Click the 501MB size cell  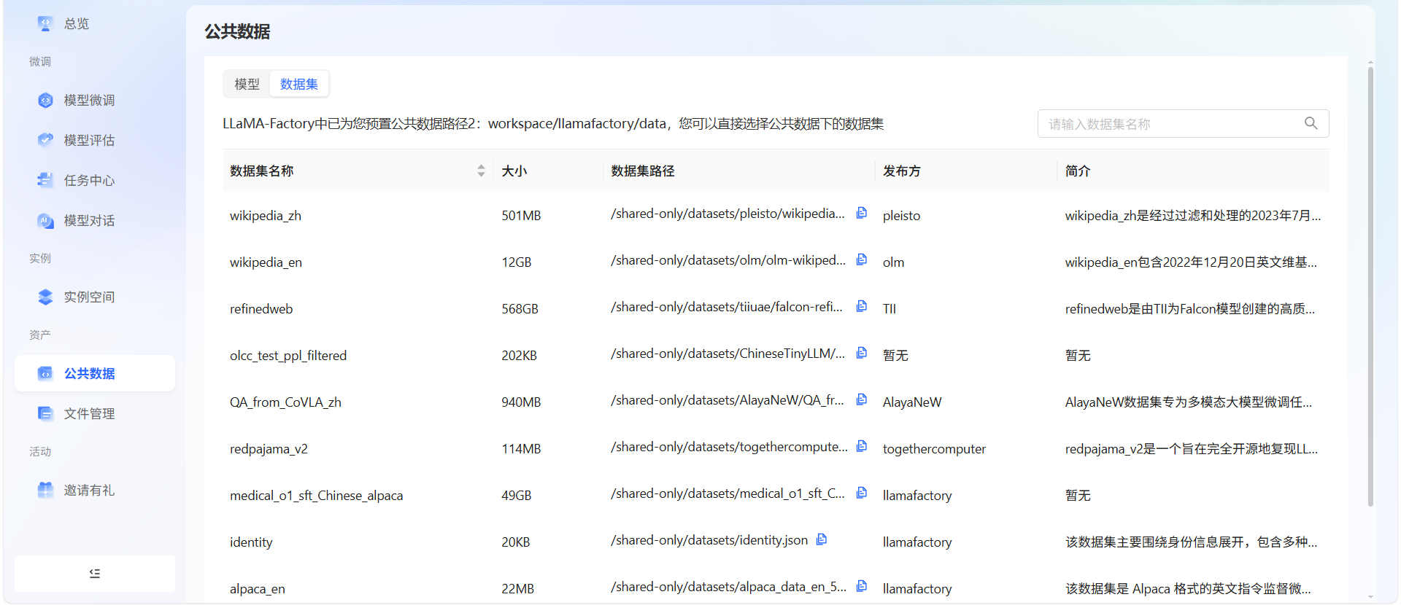click(521, 216)
